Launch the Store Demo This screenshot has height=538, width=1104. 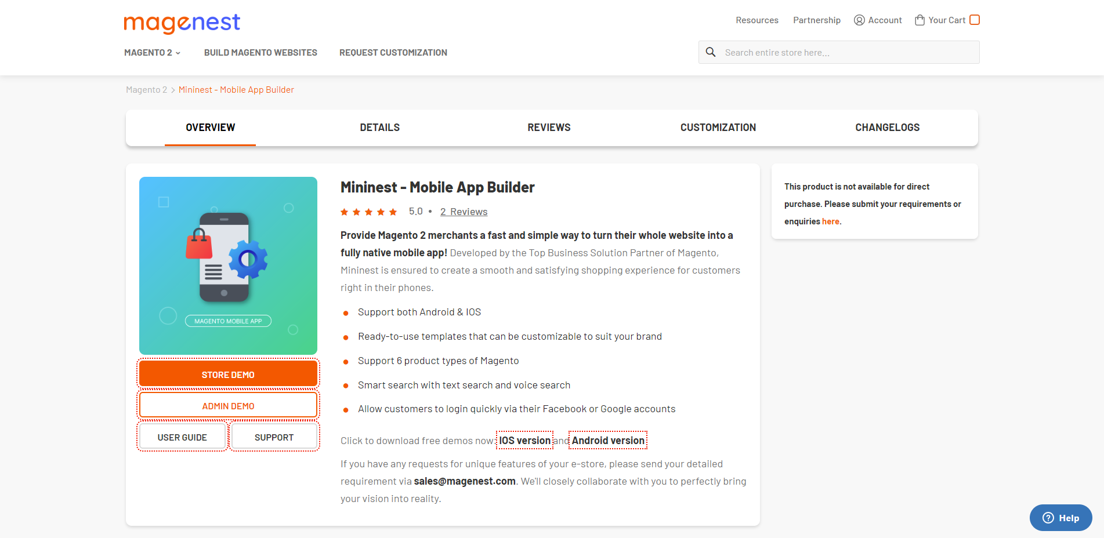[x=228, y=375]
